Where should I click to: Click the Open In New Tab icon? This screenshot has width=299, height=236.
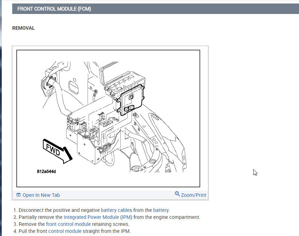click(x=18, y=195)
